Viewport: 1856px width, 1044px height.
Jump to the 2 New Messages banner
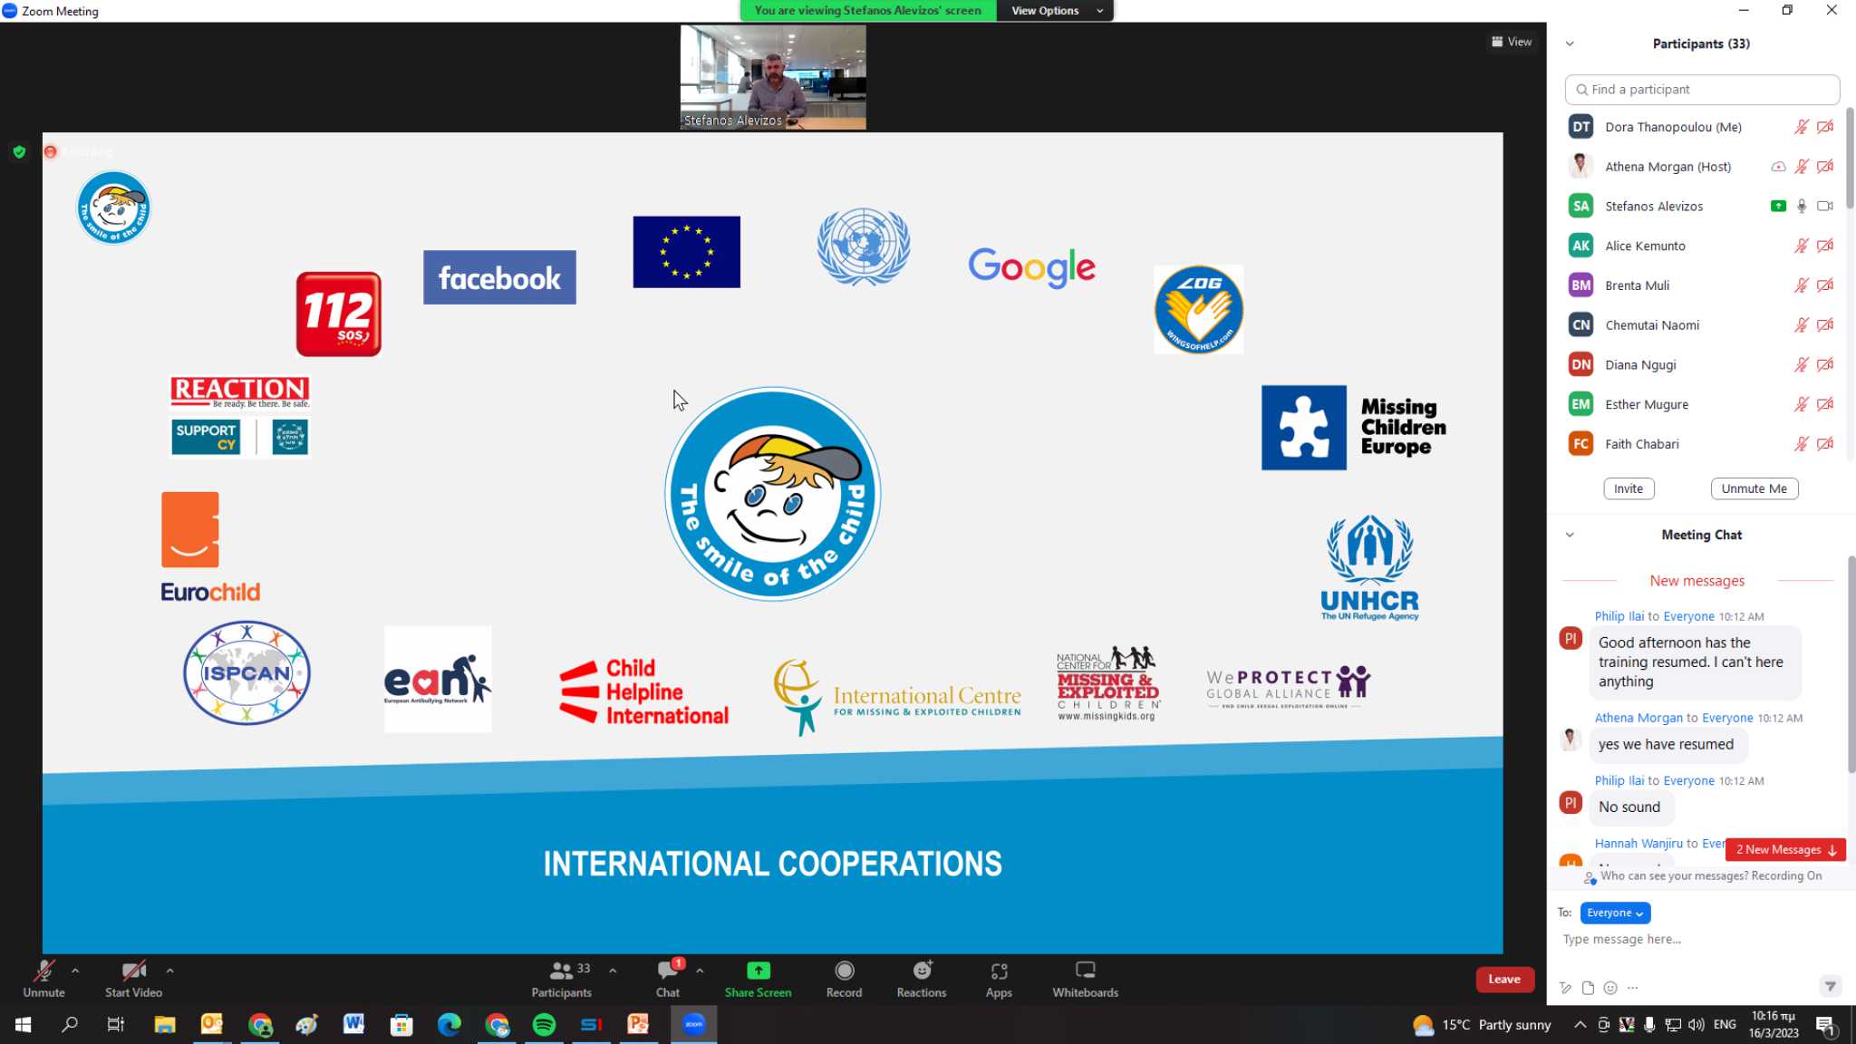coord(1785,849)
